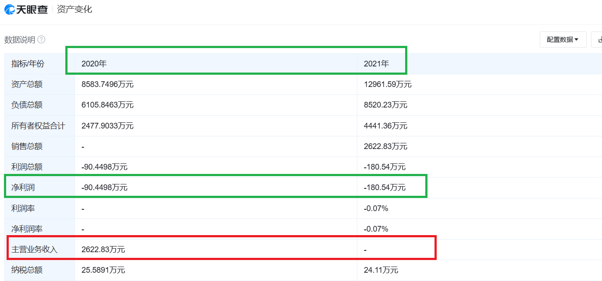Click the 净利润 row label
Image resolution: width=602 pixels, height=281 pixels.
(23, 187)
